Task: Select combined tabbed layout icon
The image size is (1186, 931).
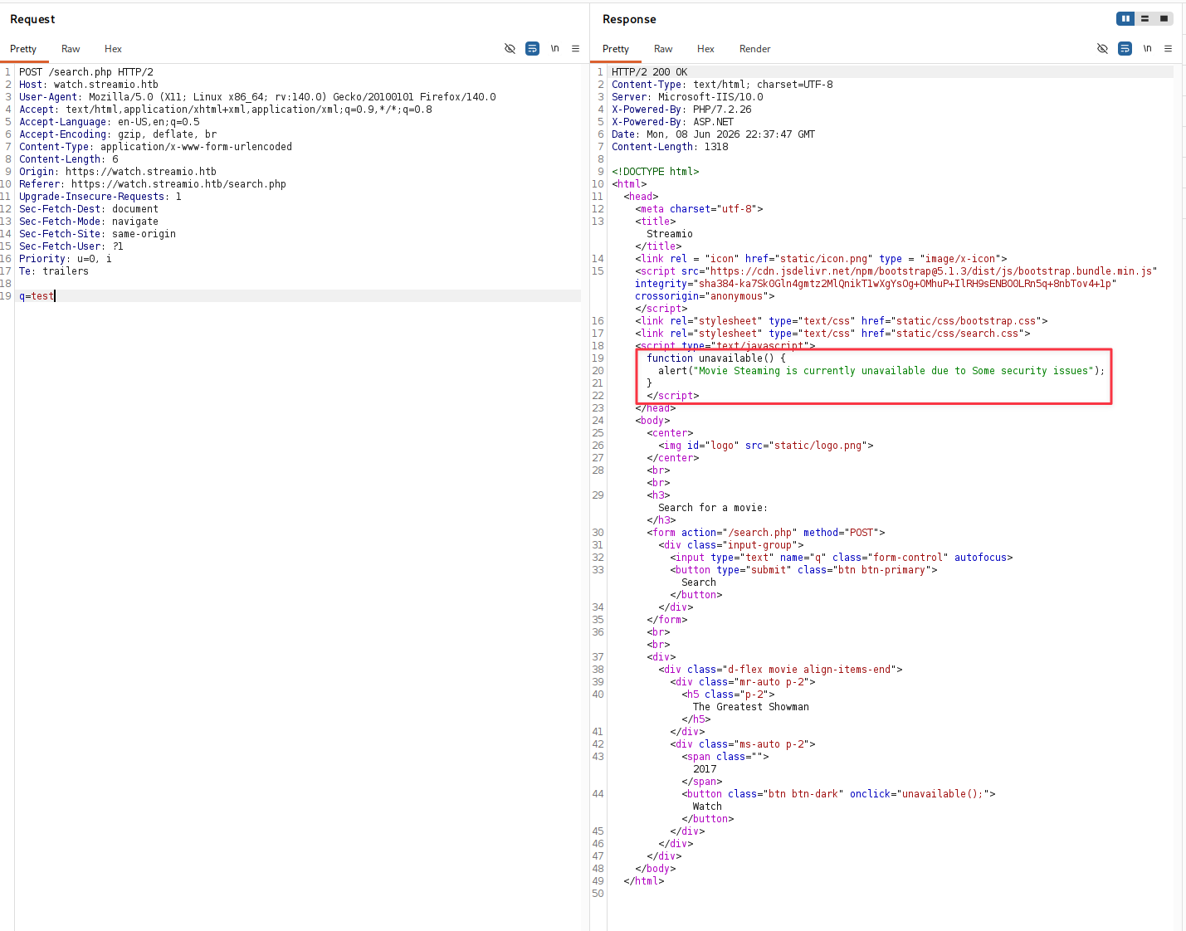Action: pyautogui.click(x=1164, y=18)
